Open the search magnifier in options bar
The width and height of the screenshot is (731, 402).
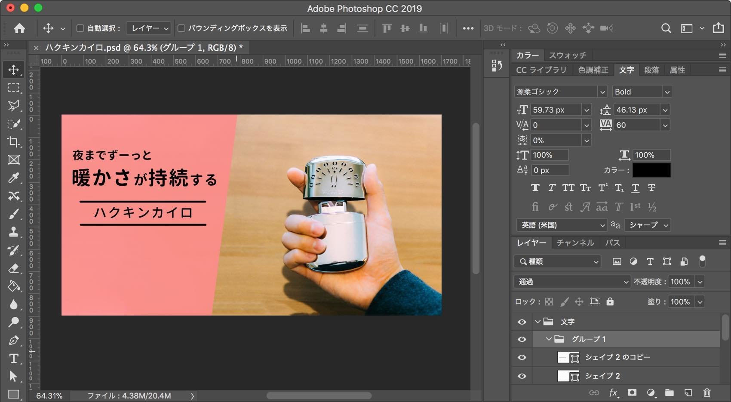(666, 28)
